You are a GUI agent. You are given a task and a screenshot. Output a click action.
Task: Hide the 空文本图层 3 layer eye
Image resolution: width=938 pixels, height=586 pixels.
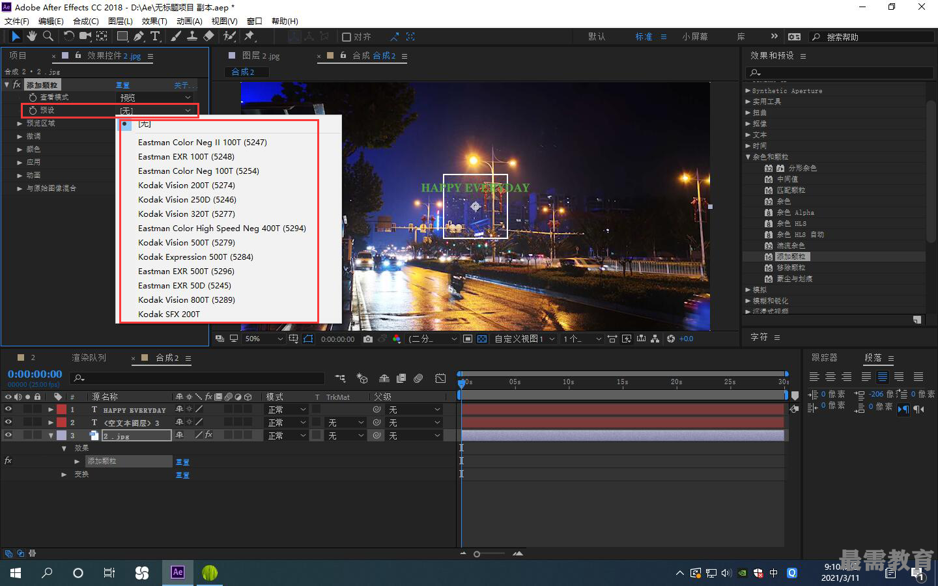[x=8, y=423]
